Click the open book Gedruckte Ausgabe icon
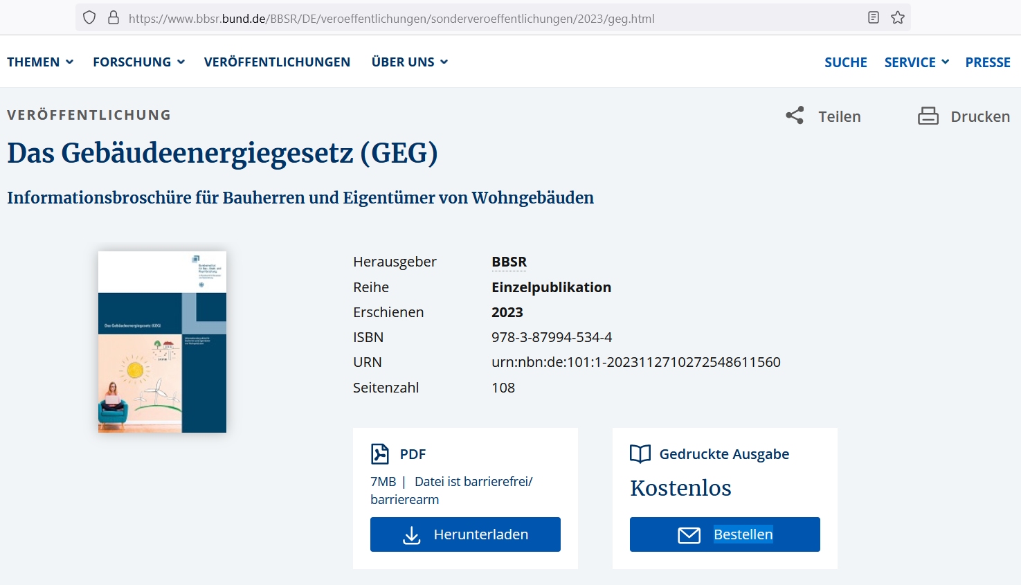 (640, 453)
